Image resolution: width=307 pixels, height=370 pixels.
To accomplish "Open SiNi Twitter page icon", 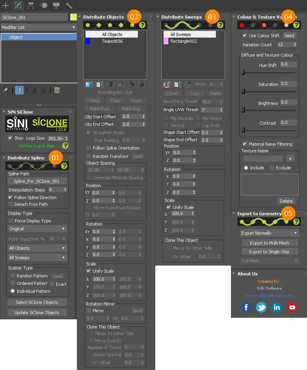I will pos(261,307).
